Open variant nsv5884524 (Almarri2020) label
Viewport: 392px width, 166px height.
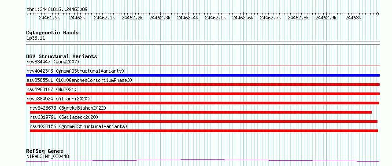[x=58, y=99]
